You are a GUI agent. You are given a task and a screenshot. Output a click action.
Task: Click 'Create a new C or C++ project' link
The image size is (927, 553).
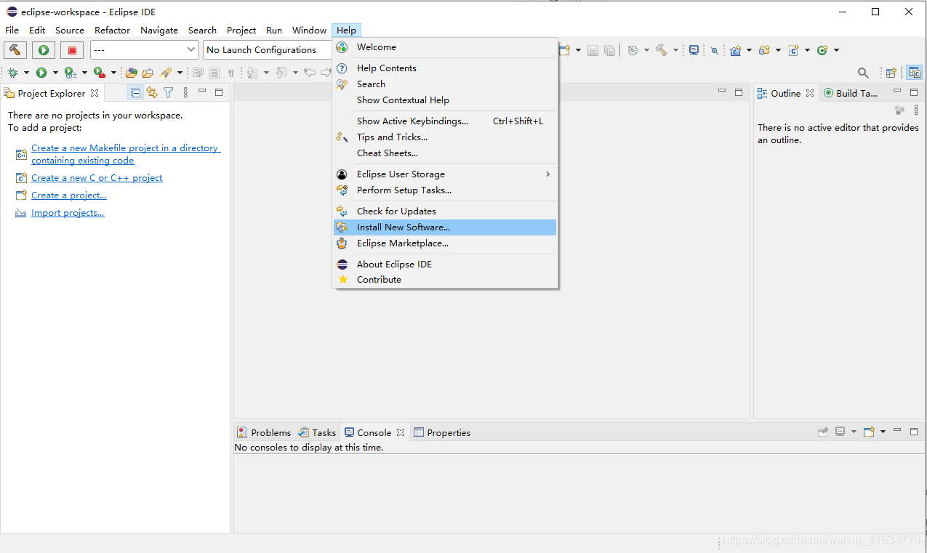pyautogui.click(x=97, y=178)
